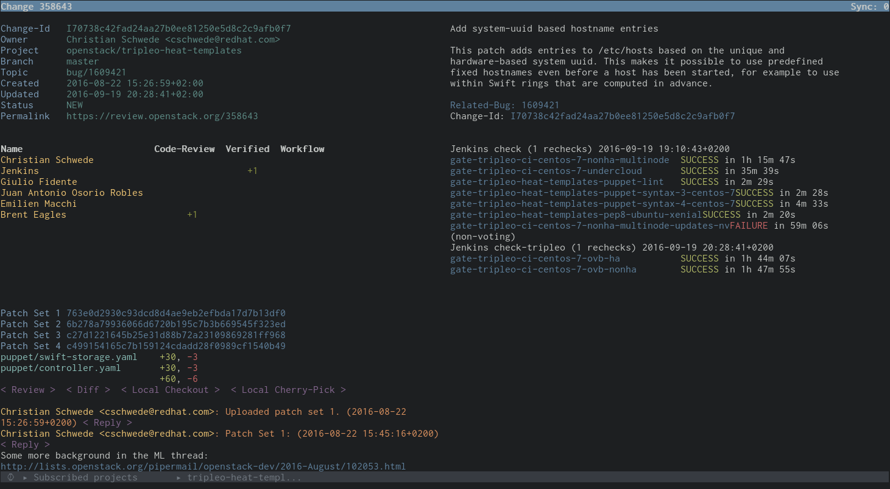The image size is (890, 489).
Task: Open gate-tripleo-heat-templates-puppet-lint job link
Action: [557, 182]
